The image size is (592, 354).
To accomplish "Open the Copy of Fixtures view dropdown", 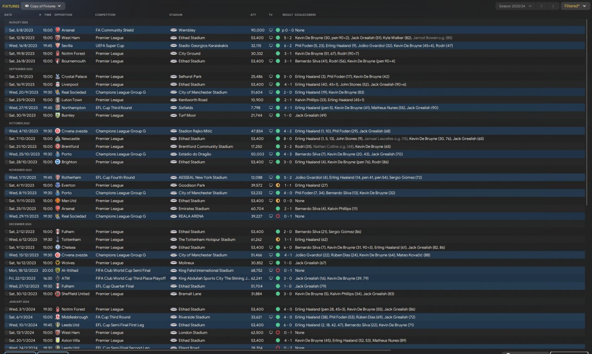I will point(43,6).
